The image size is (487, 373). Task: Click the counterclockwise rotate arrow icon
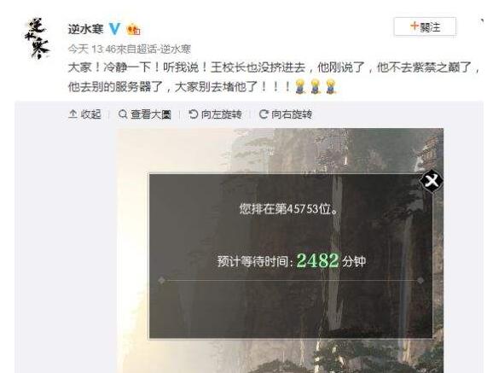pyautogui.click(x=194, y=114)
